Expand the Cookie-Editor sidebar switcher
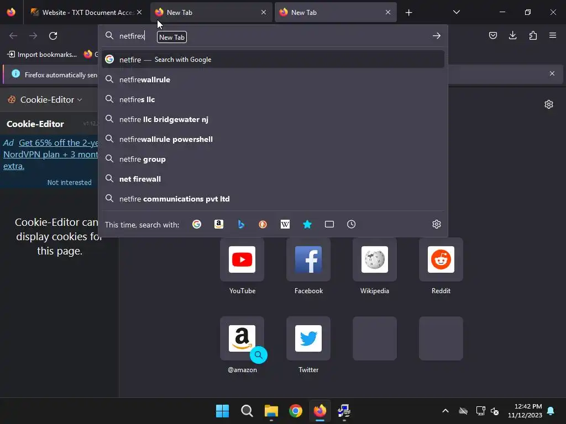The width and height of the screenshot is (566, 424). pyautogui.click(x=45, y=99)
